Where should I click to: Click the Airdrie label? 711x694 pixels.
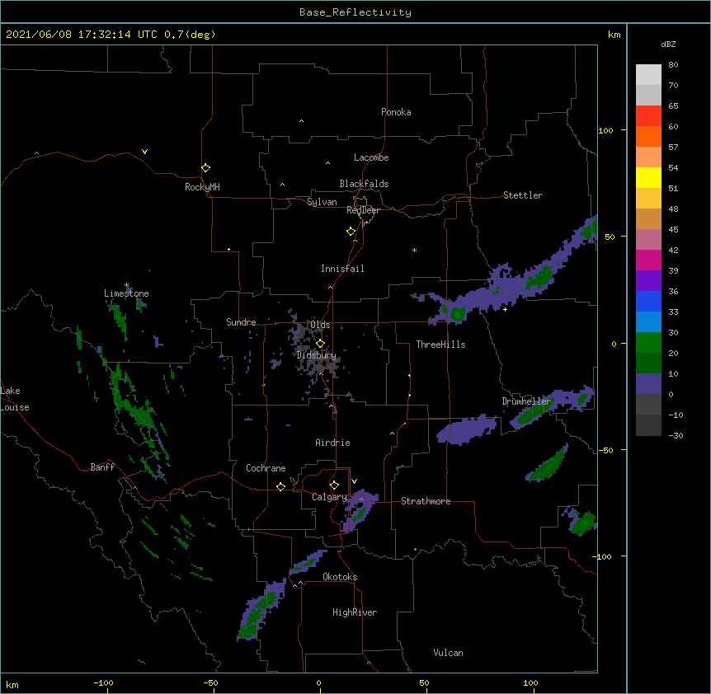pos(333,443)
